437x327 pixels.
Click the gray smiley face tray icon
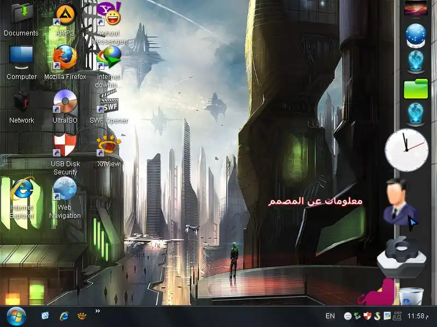click(x=347, y=316)
